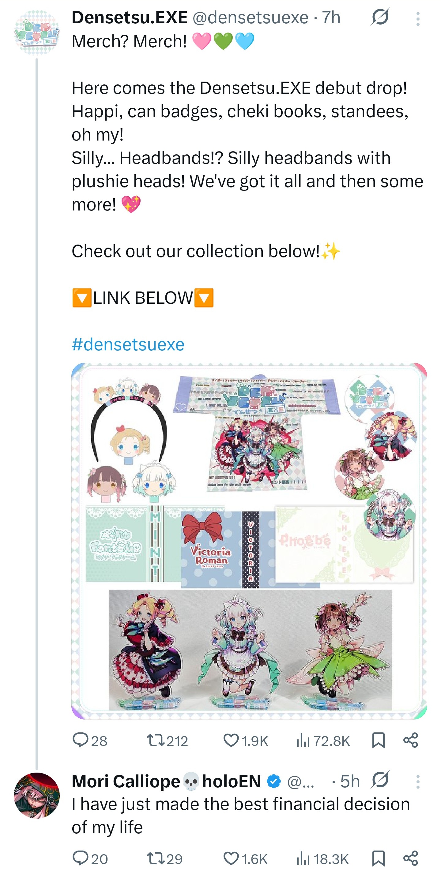Bookmark Mori Calliope's reply
The image size is (441, 876).
(378, 858)
